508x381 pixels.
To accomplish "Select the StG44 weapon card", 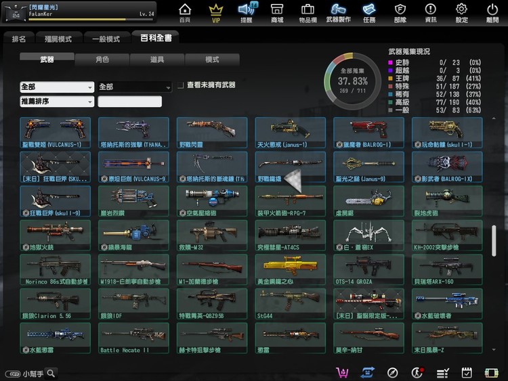I will [291, 304].
